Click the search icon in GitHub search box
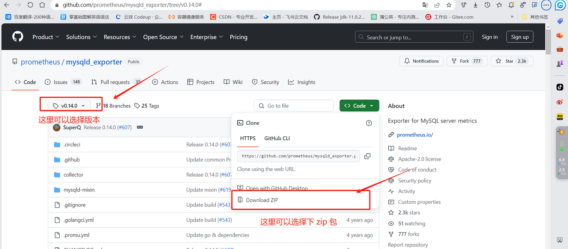This screenshot has height=249, width=568. [x=362, y=37]
